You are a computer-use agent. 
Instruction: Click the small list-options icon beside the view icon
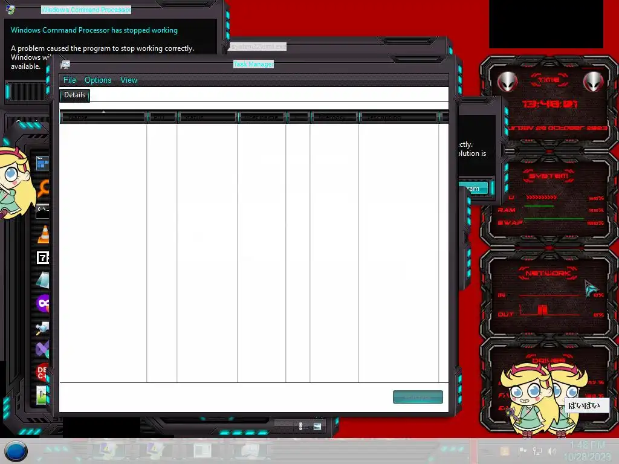click(301, 427)
